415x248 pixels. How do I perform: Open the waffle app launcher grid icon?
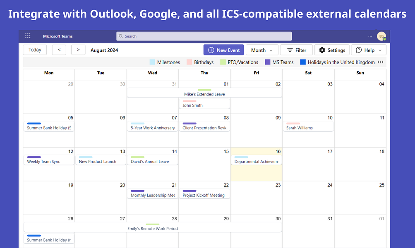[28, 36]
